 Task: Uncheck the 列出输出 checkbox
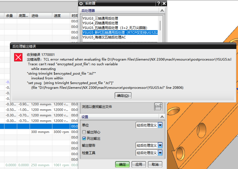click(x=84, y=138)
